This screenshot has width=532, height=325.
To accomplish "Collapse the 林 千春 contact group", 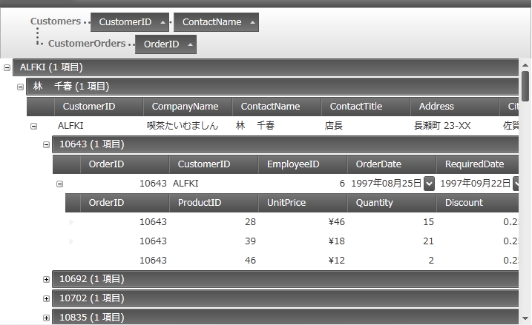I will pos(21,87).
